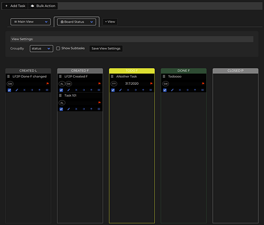Open the Main View dropdown
Image resolution: width=264 pixels, height=225 pixels.
(x=31, y=22)
